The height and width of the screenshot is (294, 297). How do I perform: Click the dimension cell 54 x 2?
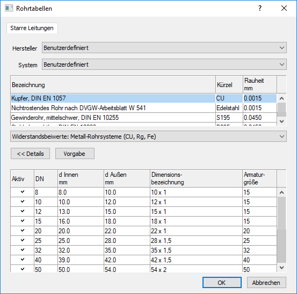196,269
